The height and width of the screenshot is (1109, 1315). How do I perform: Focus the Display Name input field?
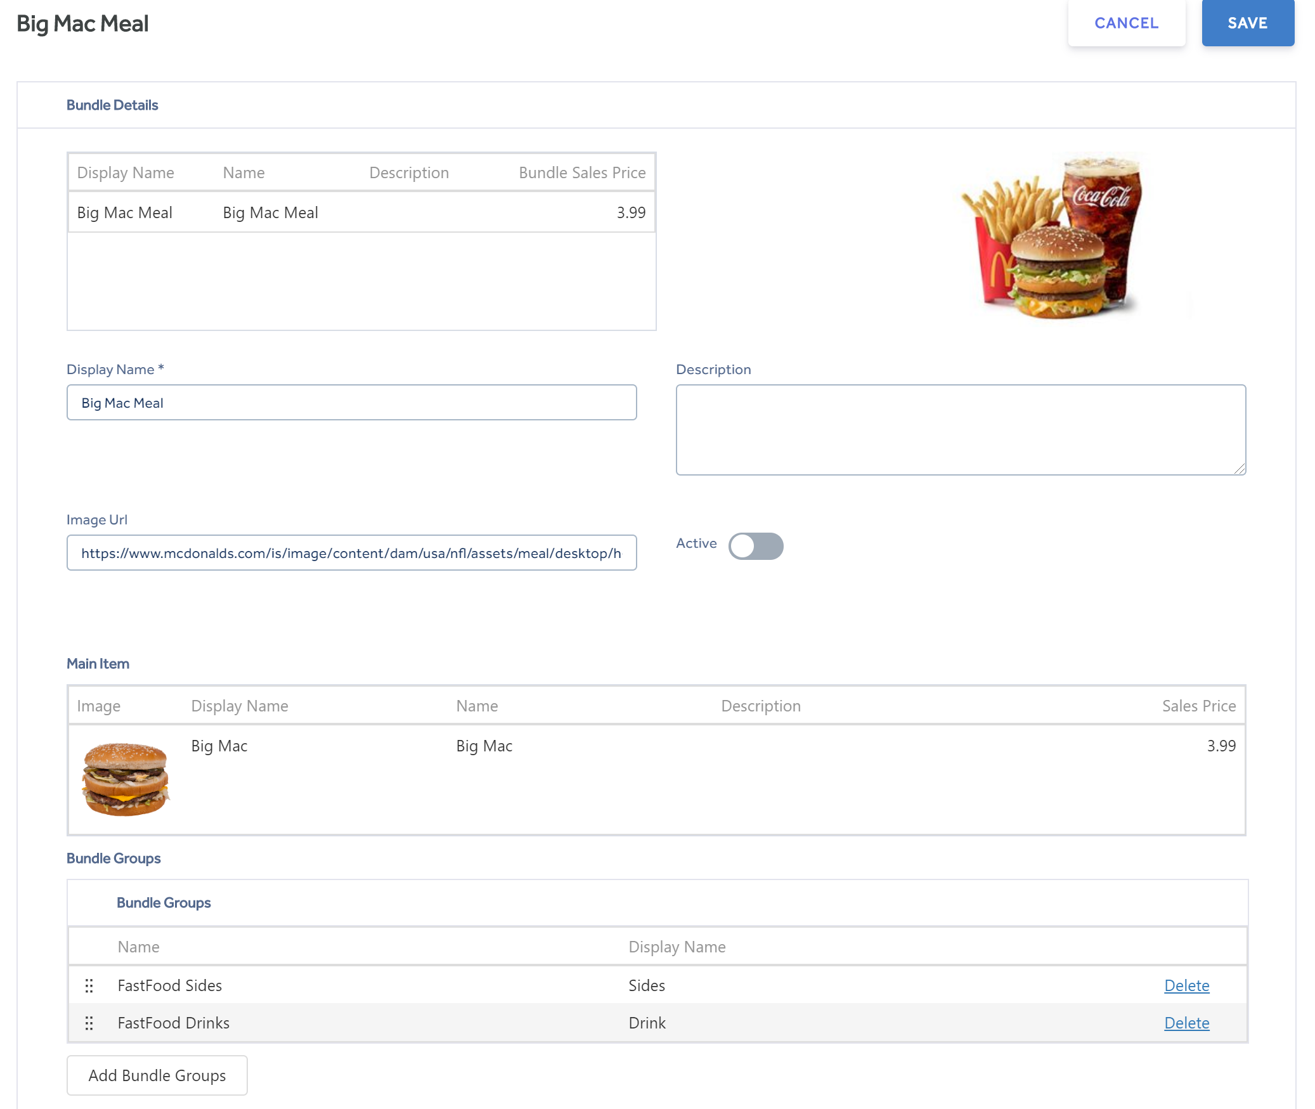(351, 403)
